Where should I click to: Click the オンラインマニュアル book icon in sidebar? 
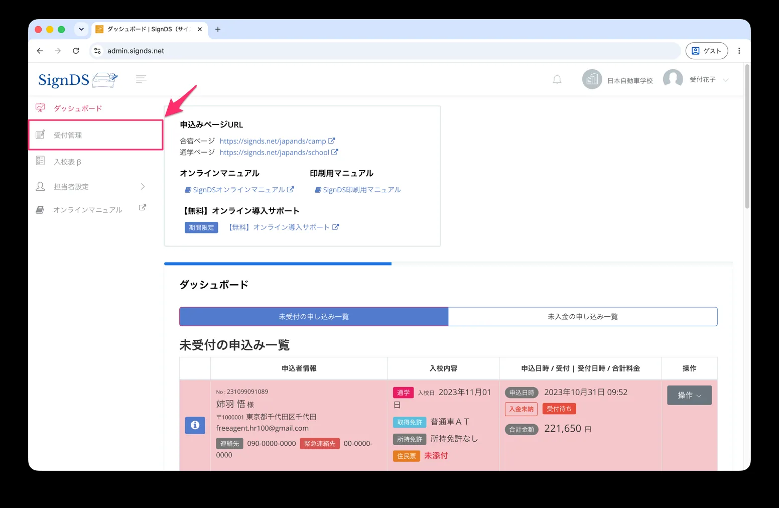pos(40,210)
